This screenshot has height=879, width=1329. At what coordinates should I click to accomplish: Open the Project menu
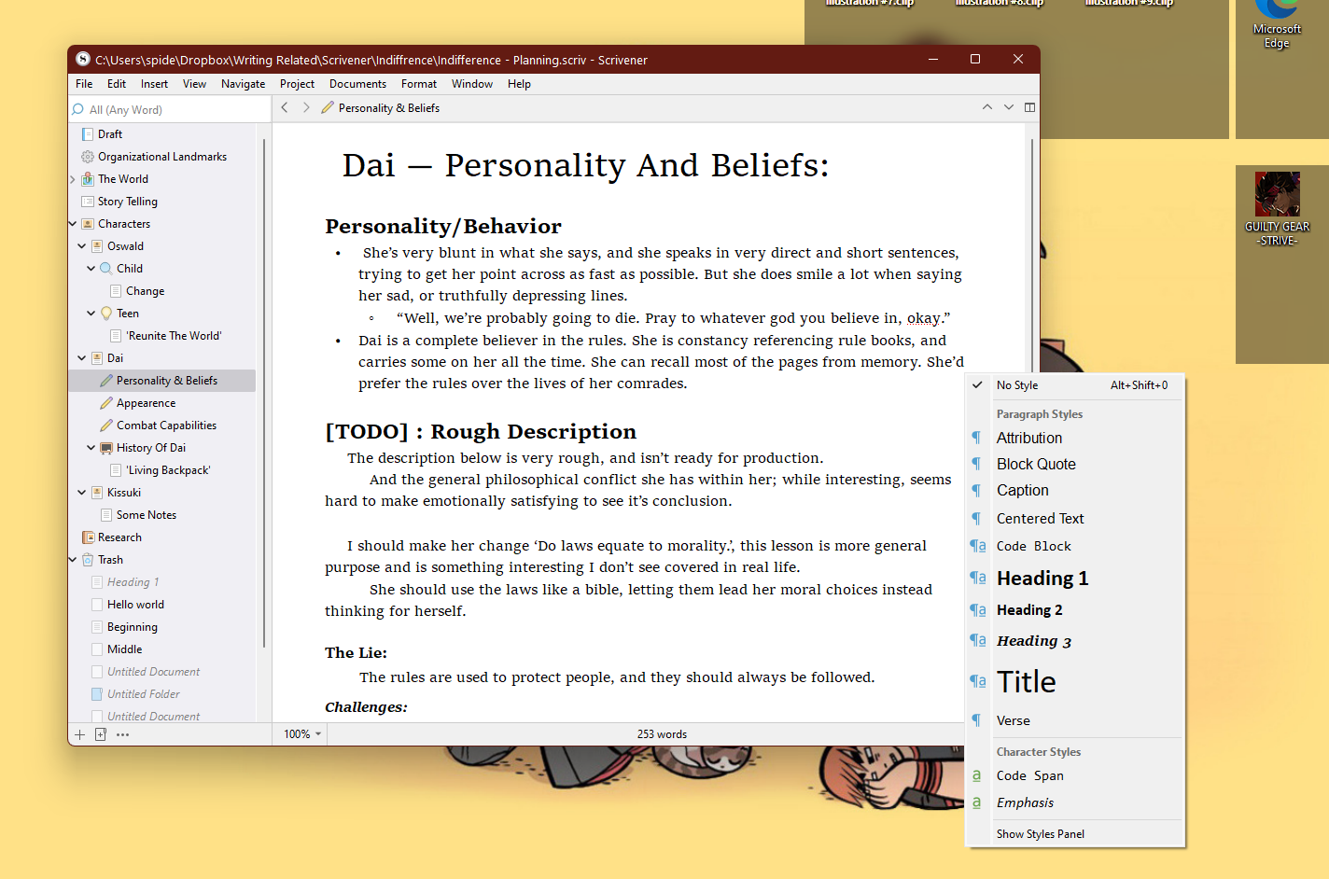(x=297, y=84)
